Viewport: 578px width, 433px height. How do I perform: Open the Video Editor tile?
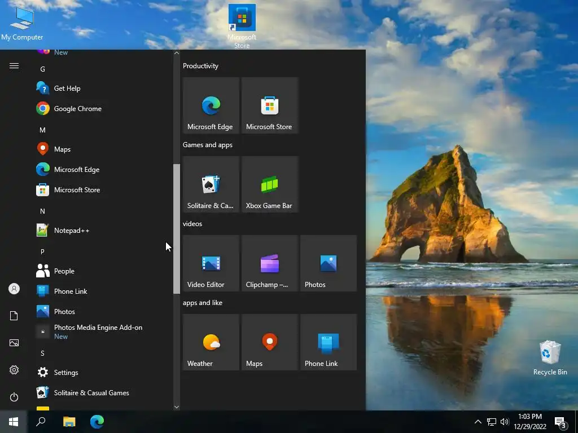[x=211, y=263]
